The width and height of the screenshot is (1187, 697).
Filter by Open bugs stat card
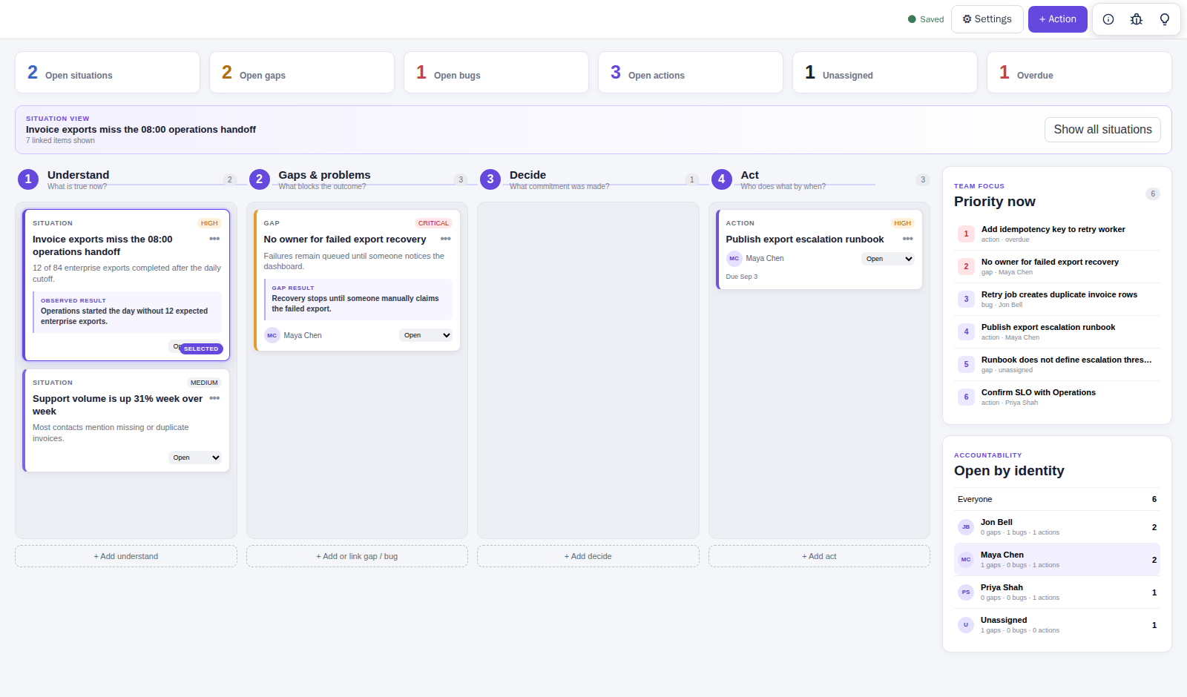(x=496, y=73)
